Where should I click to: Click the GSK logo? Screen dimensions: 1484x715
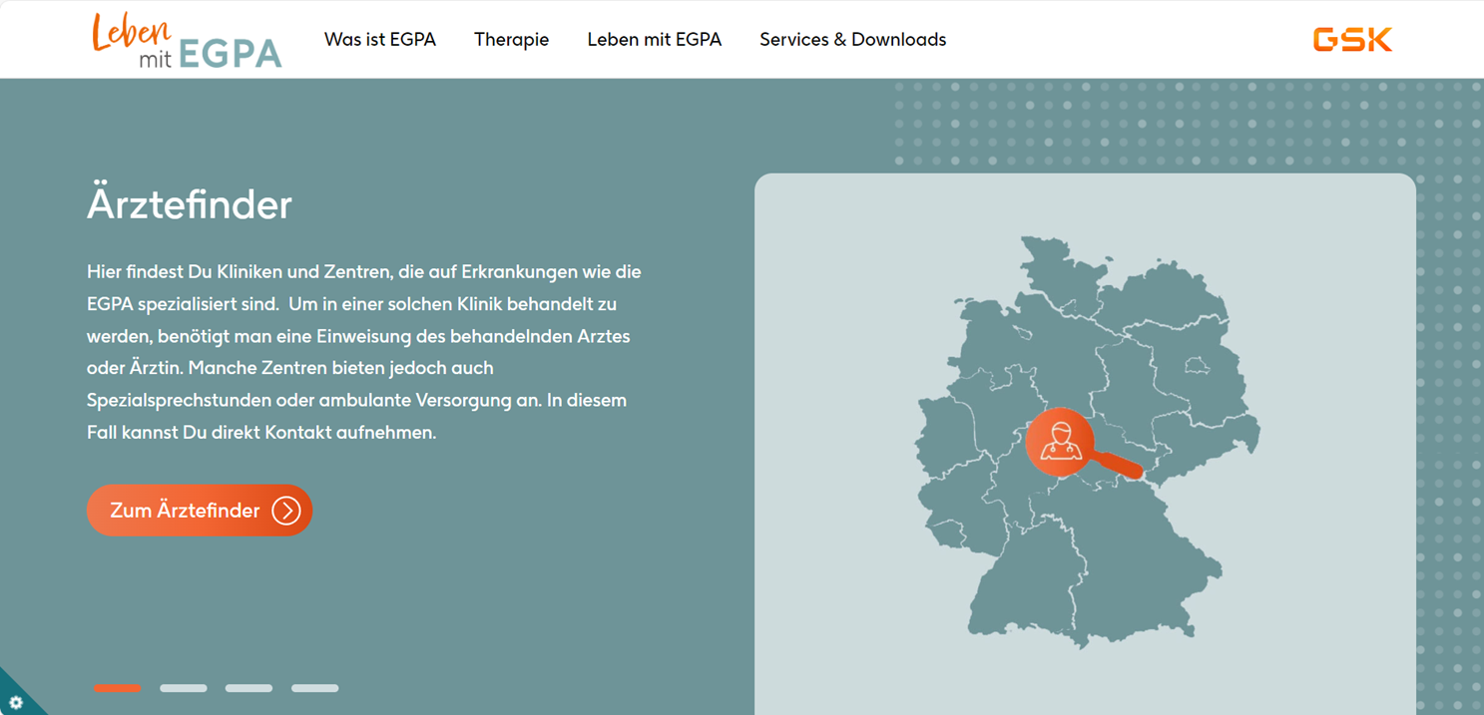[1352, 40]
